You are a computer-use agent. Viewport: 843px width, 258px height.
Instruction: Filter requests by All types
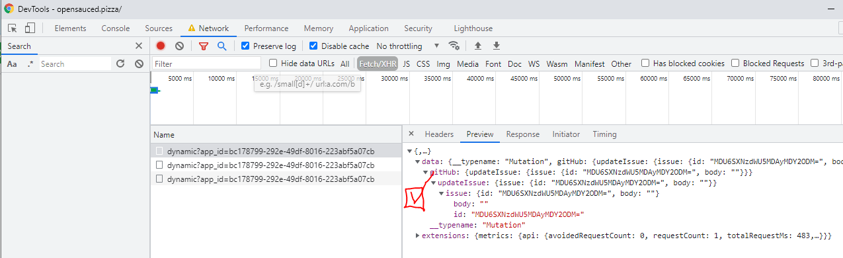pos(345,64)
